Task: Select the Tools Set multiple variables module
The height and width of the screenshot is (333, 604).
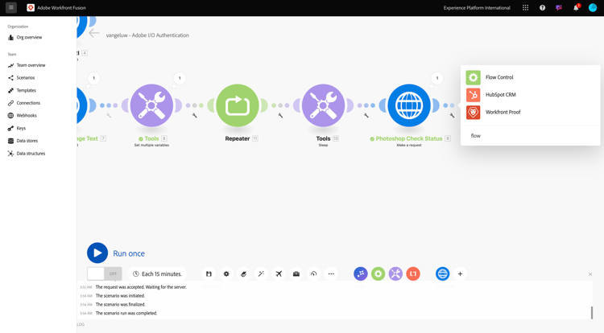Action: (x=151, y=105)
